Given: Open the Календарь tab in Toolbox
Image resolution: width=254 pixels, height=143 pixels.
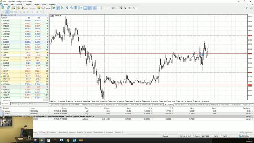Looking at the screenshot, I should (x=52, y=133).
